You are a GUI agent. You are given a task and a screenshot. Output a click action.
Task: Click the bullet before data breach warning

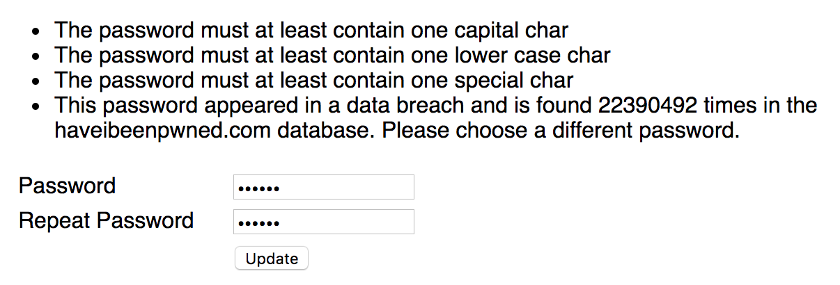coord(36,106)
